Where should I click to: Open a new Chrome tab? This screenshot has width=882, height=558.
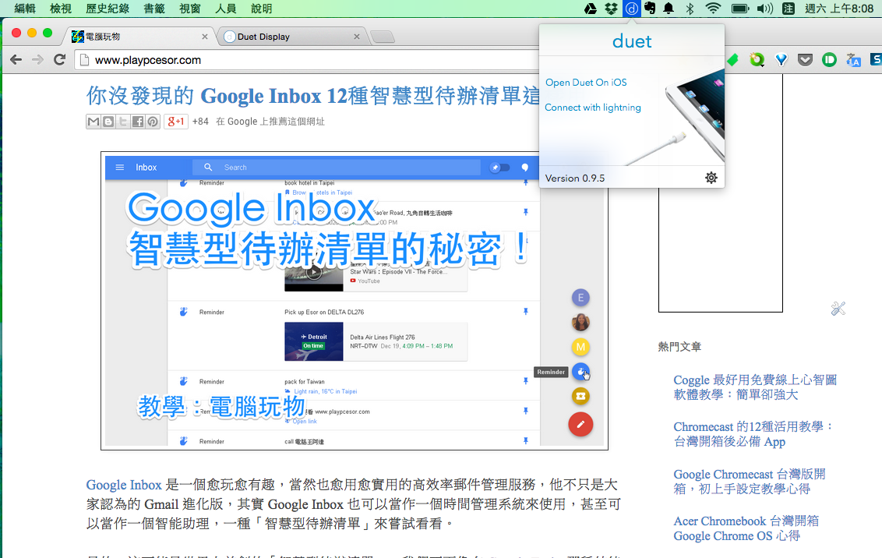[383, 37]
